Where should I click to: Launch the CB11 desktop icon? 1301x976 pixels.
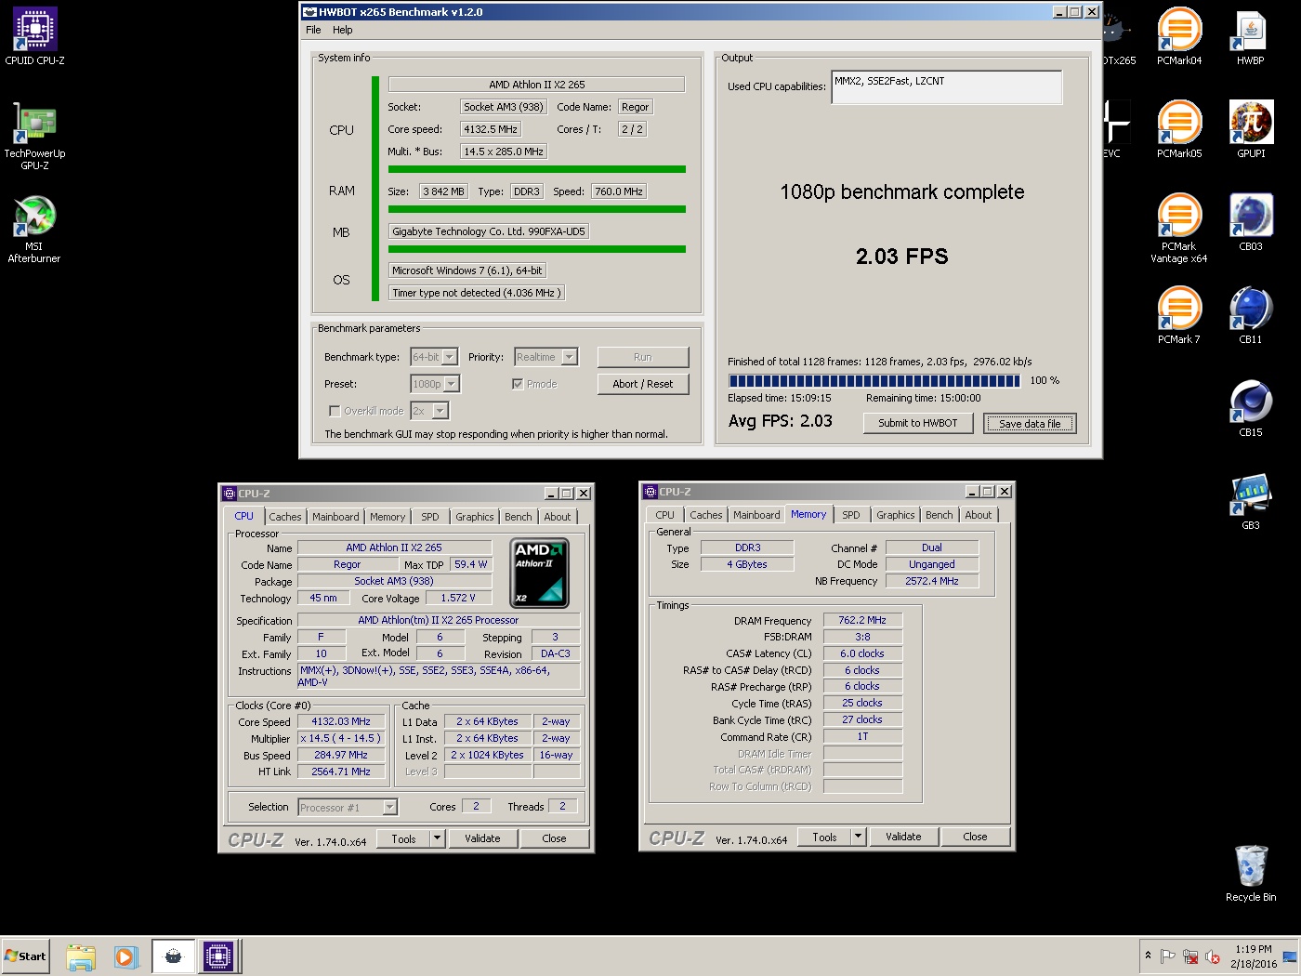tap(1251, 316)
